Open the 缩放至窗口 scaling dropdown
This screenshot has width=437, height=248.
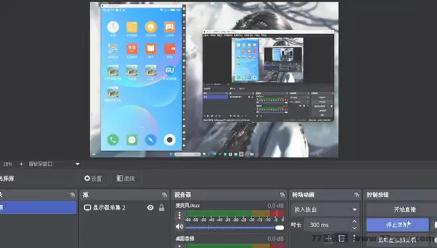[x=54, y=164]
